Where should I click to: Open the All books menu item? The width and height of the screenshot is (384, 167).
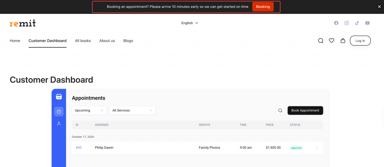coord(83,41)
